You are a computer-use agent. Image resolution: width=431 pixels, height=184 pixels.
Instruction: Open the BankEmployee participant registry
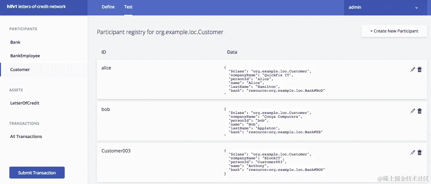tap(25, 56)
